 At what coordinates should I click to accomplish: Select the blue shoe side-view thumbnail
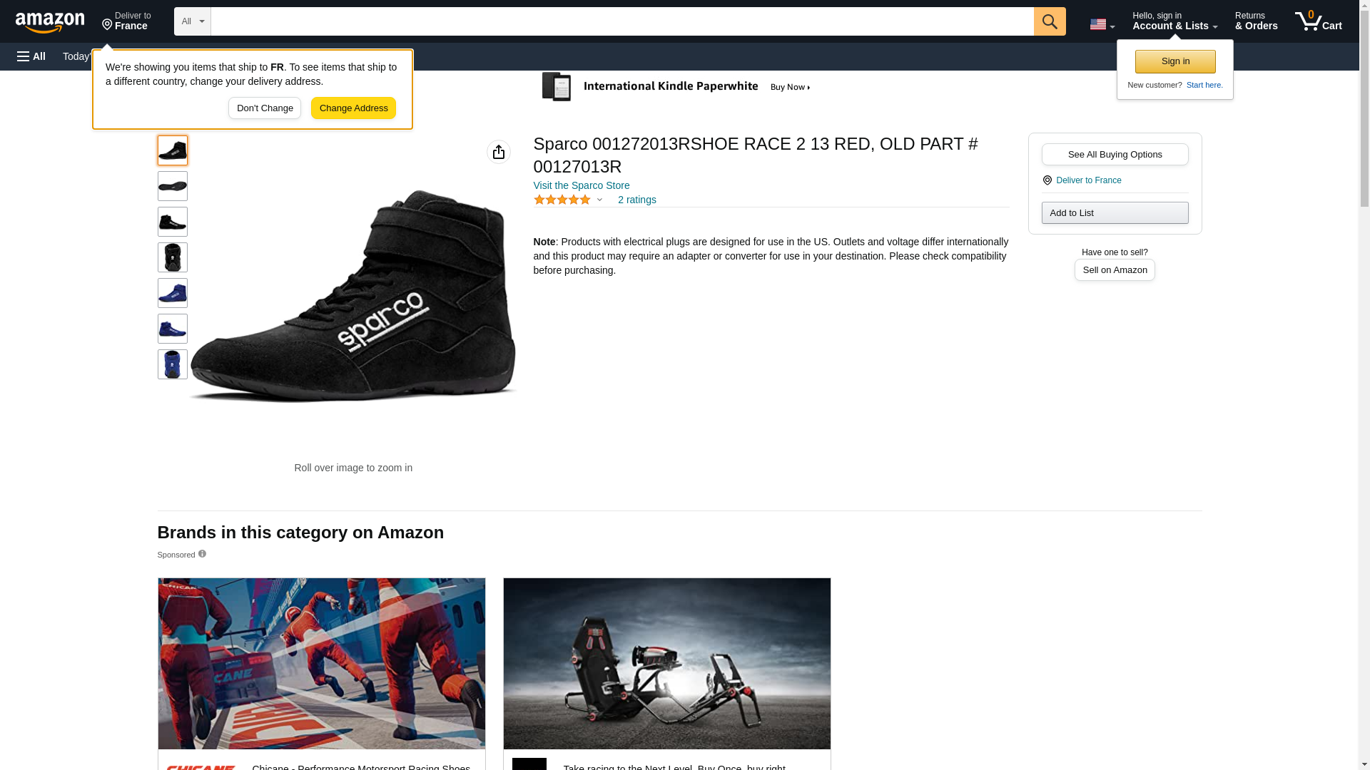click(x=172, y=293)
